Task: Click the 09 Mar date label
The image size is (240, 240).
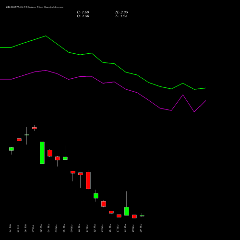Action: click(72, 228)
